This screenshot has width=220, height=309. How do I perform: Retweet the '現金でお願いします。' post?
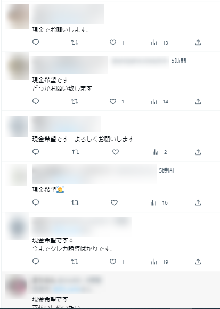click(75, 43)
